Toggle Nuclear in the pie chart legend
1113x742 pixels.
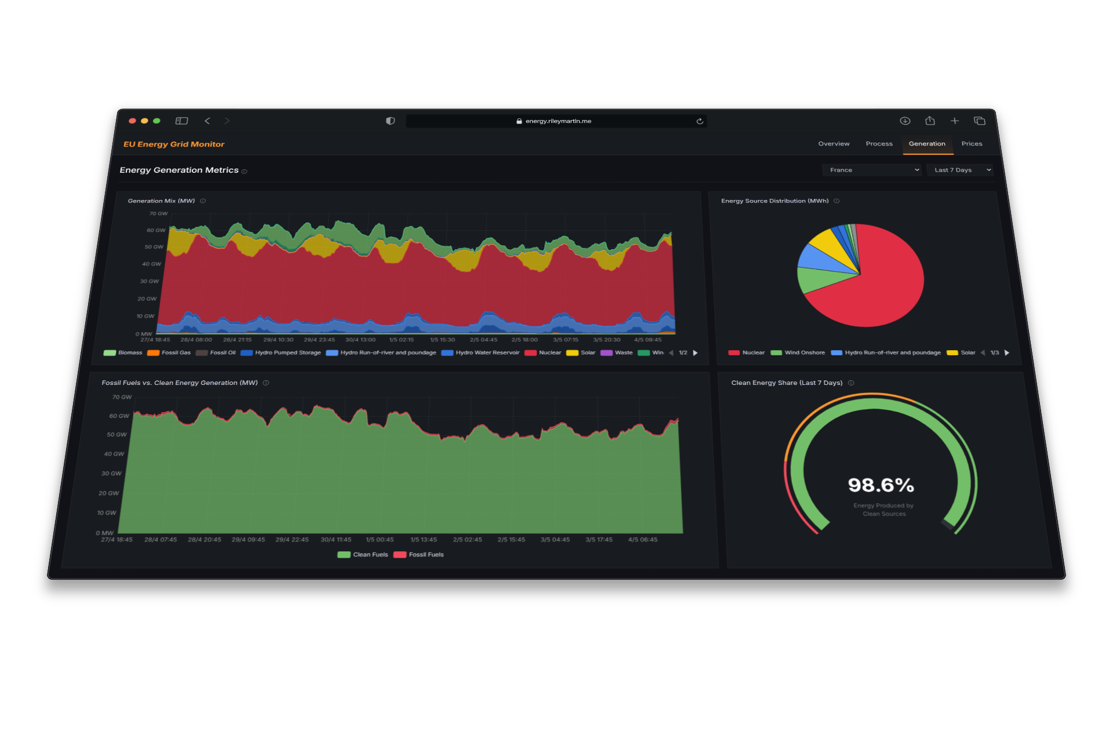point(747,352)
